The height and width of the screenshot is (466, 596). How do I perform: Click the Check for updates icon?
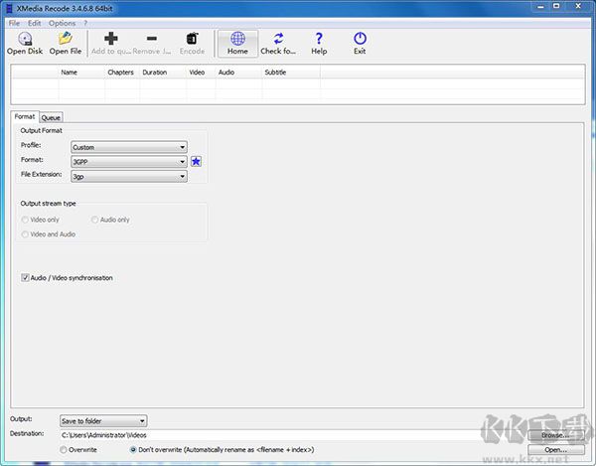(278, 39)
